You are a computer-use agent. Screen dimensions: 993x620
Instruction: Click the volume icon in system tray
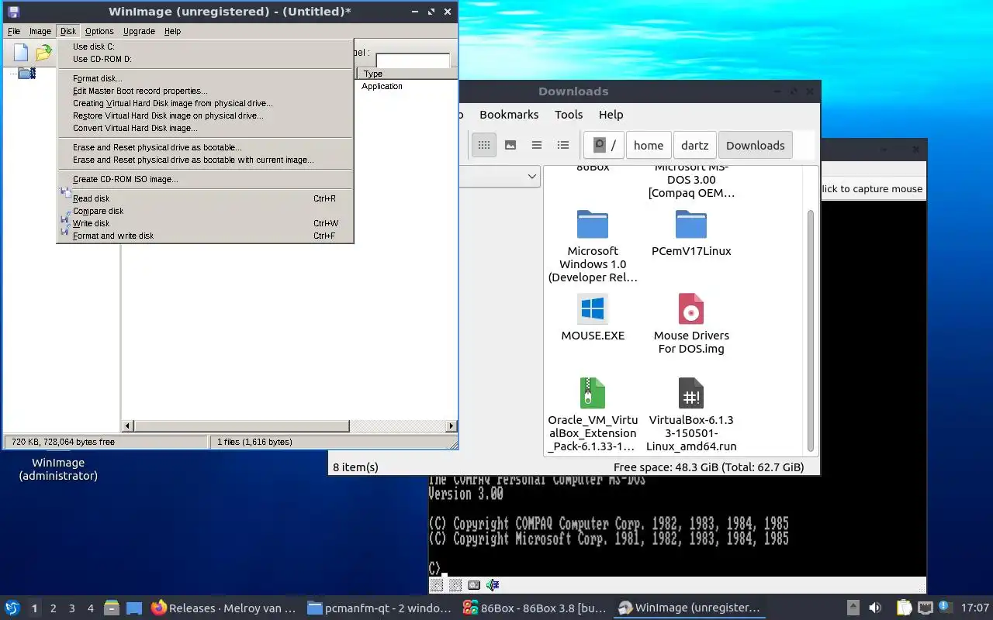coord(875,608)
